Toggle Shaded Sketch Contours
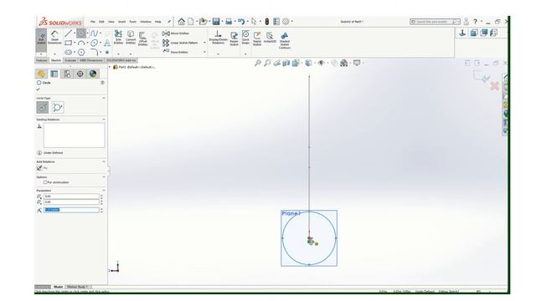Viewport: 536px width, 301px height. coord(285,40)
